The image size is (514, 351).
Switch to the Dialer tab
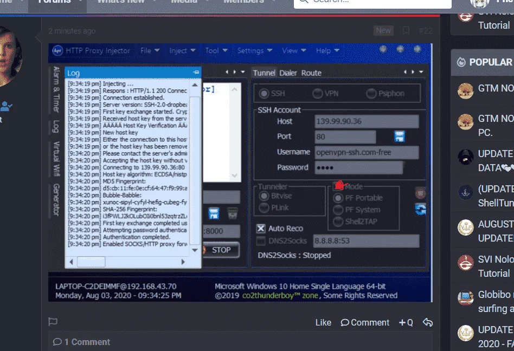click(x=288, y=73)
